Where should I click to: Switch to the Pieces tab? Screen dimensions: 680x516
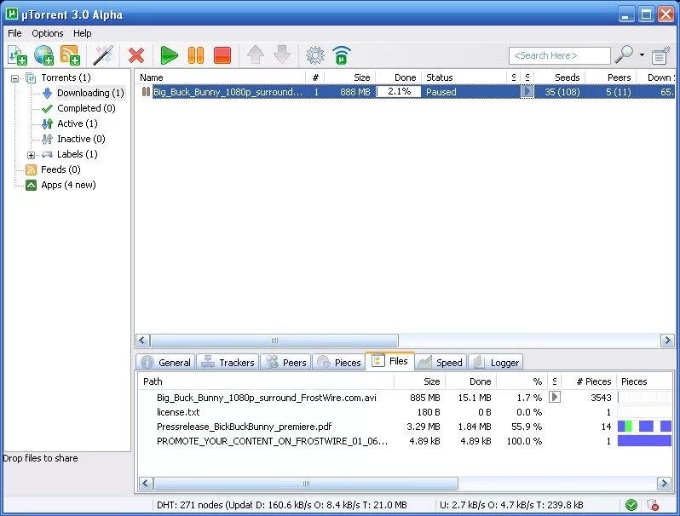coord(338,362)
